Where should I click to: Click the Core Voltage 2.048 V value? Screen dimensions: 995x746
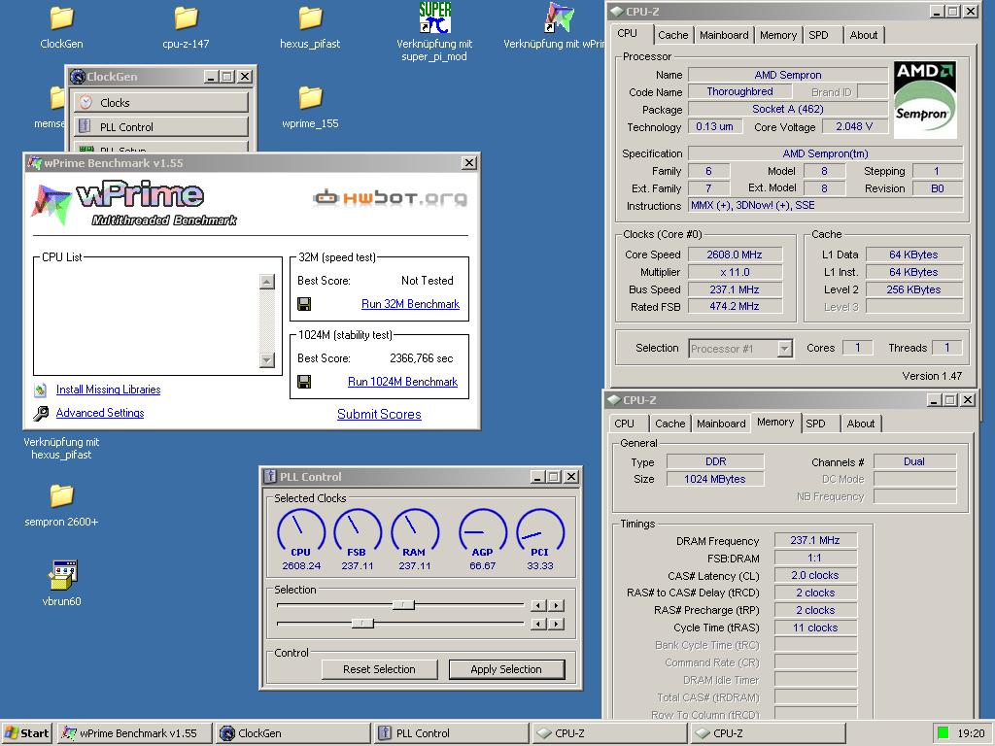854,127
